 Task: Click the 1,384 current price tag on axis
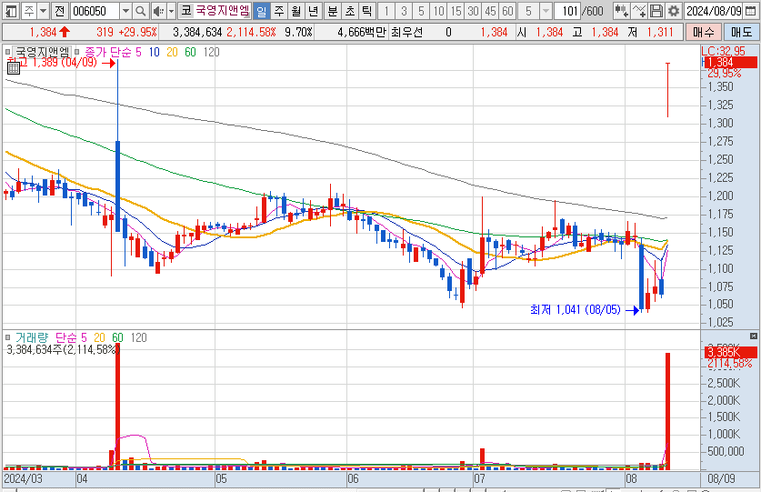(x=730, y=62)
